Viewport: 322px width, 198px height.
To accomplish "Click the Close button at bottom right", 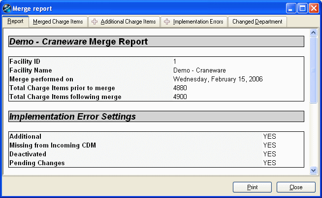I will point(296,187).
